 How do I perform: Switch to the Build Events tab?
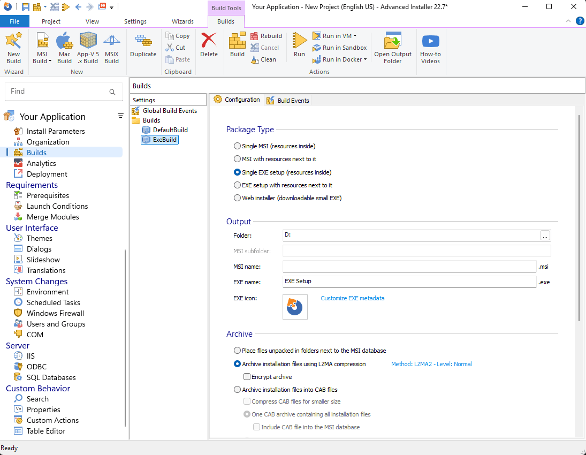point(288,101)
